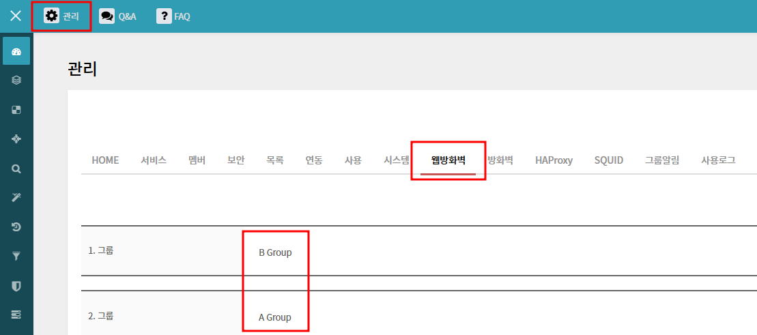This screenshot has height=335, width=757.
Task: Switch to the HOME tab
Action: click(x=105, y=160)
